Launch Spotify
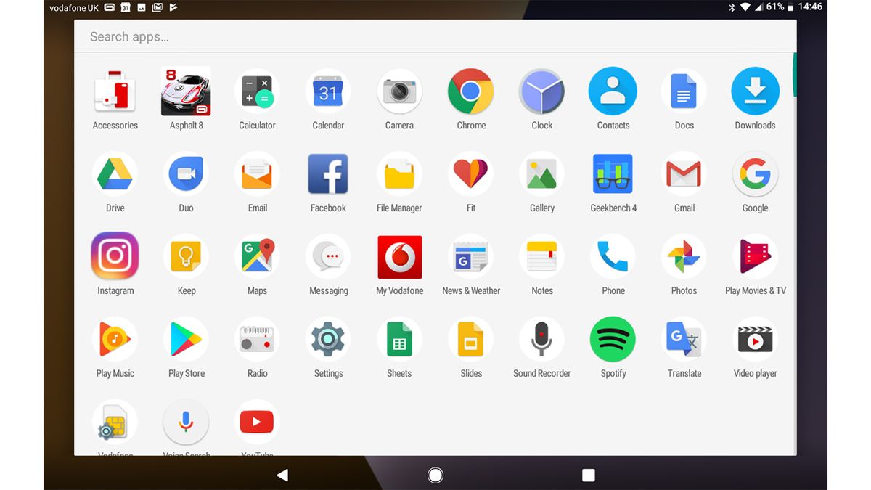871x490 pixels. click(x=613, y=339)
